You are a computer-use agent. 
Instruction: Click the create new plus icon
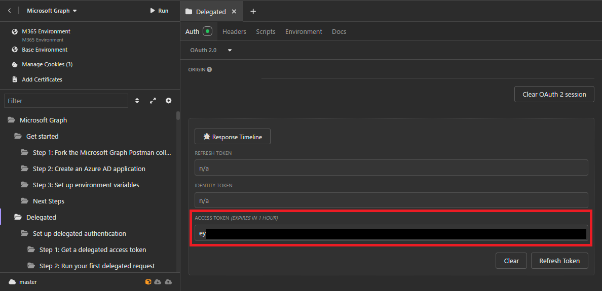(x=169, y=101)
